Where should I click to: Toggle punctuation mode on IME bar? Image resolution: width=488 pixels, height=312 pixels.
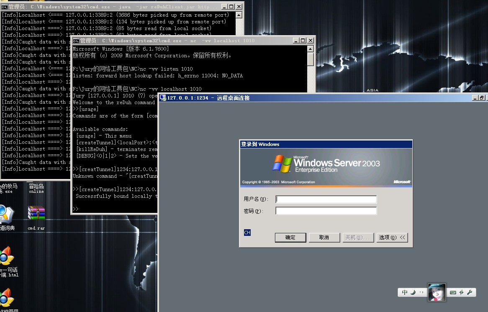pos(421,292)
